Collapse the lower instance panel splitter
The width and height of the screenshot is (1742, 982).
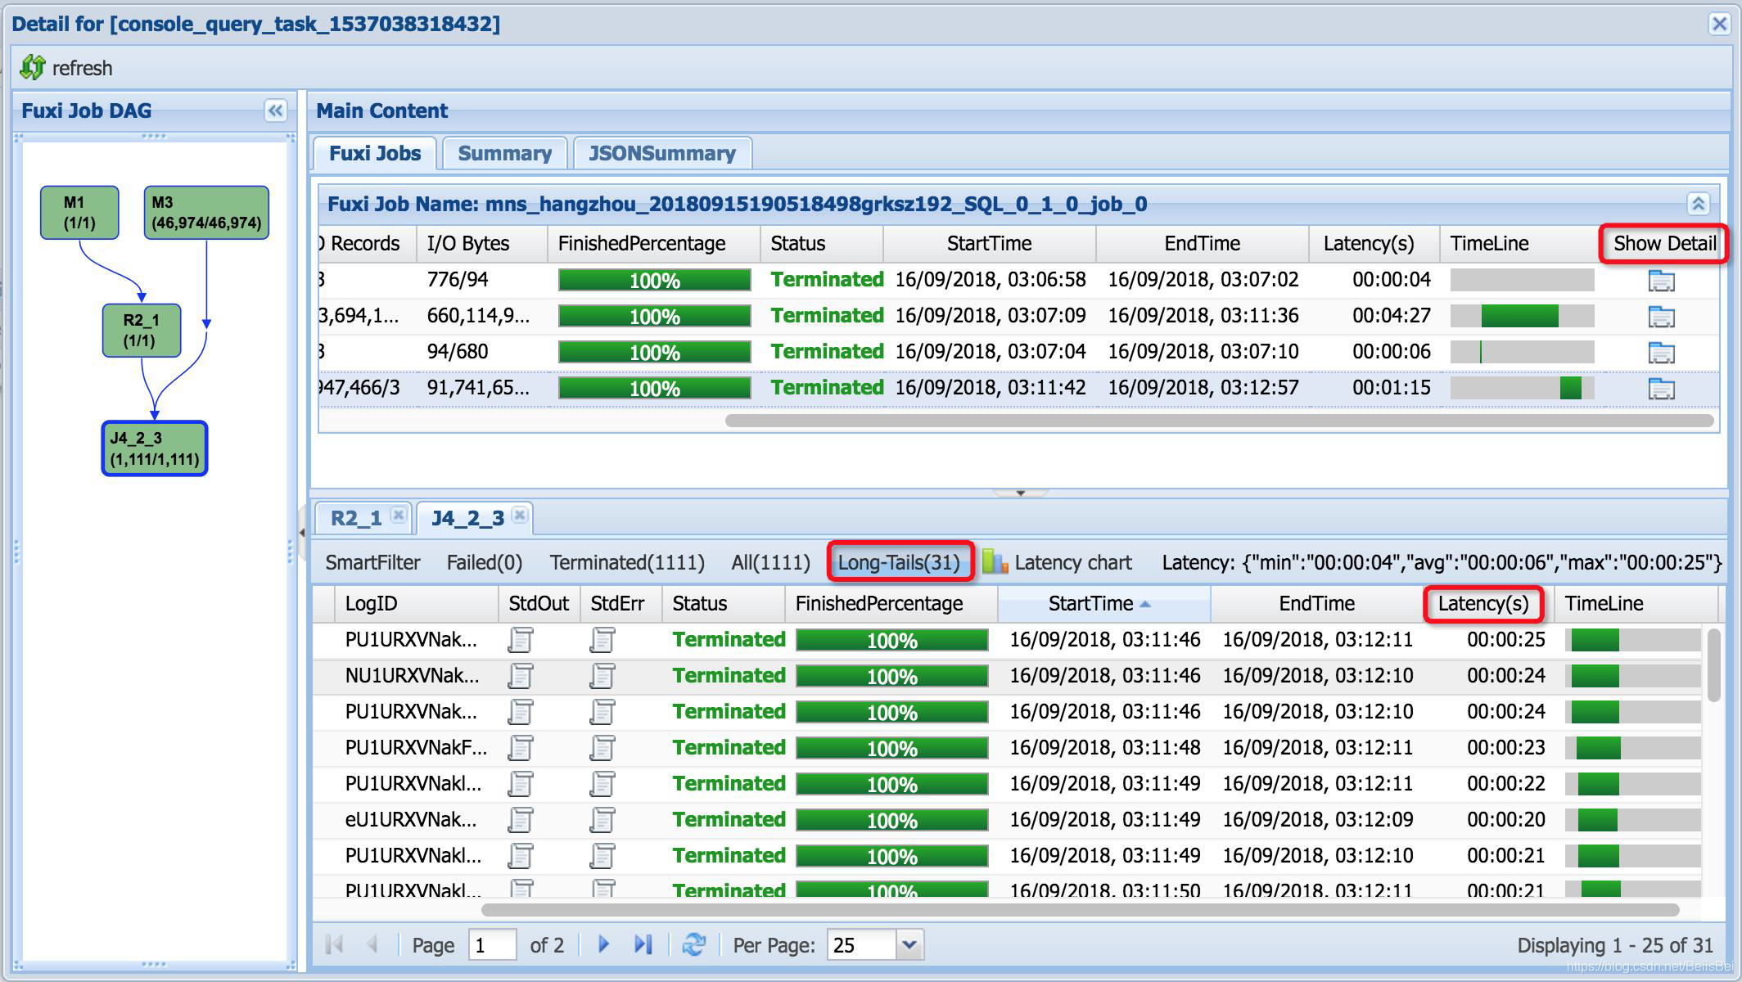(1020, 493)
